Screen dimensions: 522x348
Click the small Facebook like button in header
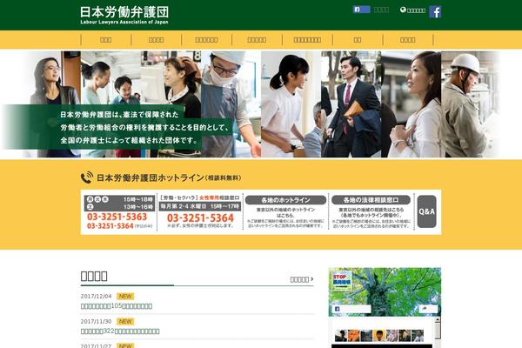362,10
